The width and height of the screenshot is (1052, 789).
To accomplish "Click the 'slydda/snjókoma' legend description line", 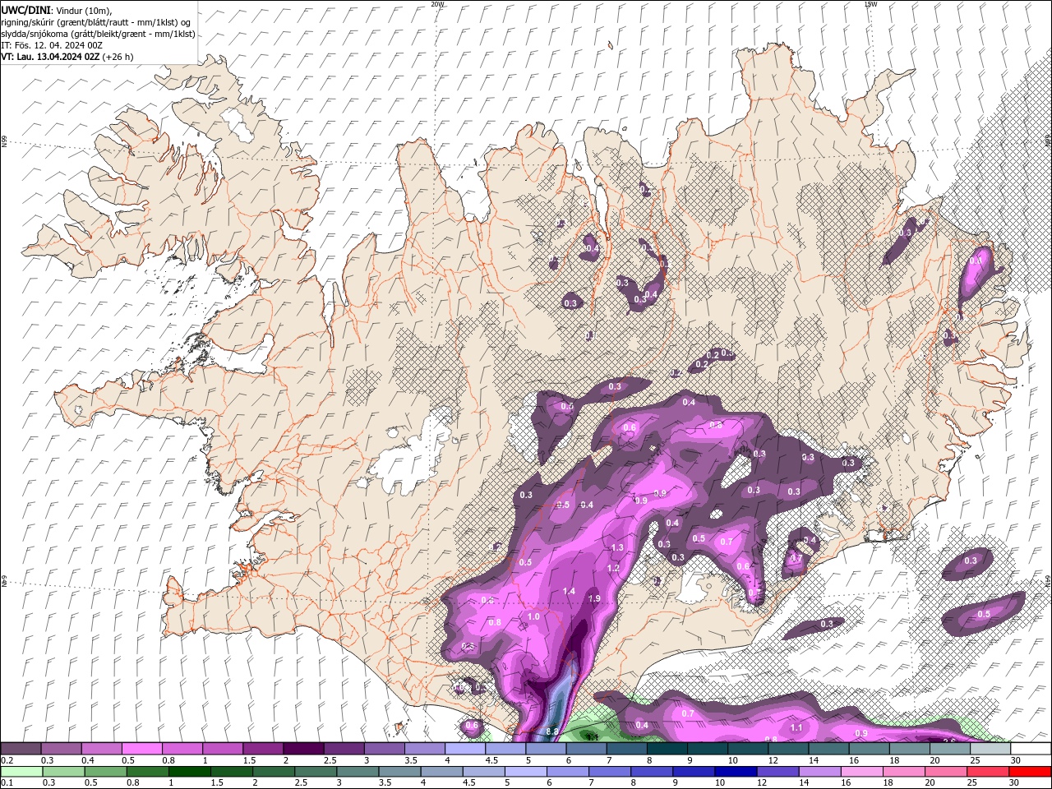I will 98,34.
